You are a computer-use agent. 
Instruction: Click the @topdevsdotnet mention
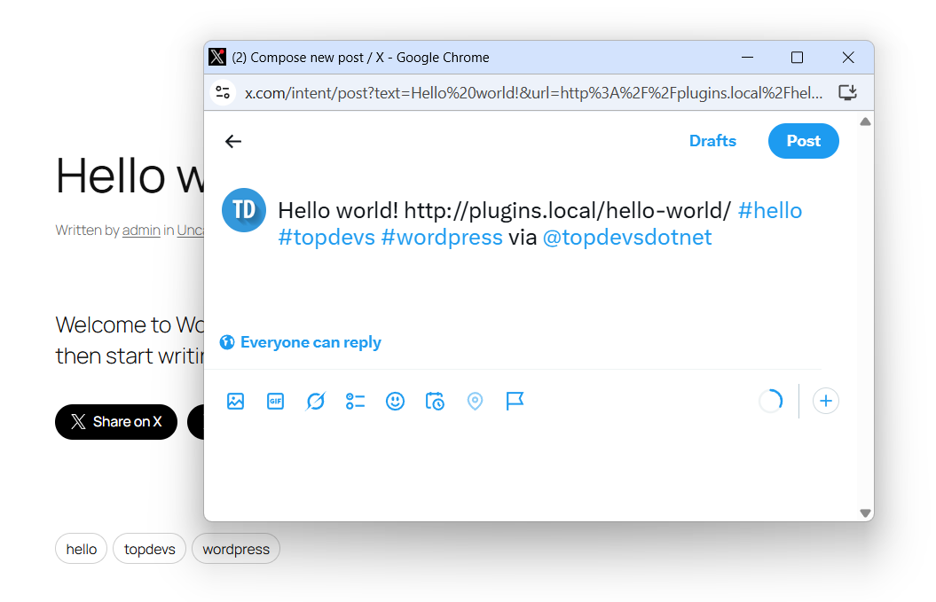627,238
